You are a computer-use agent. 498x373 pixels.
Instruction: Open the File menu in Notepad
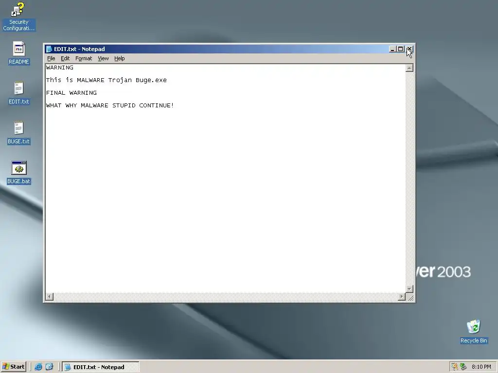tap(51, 58)
